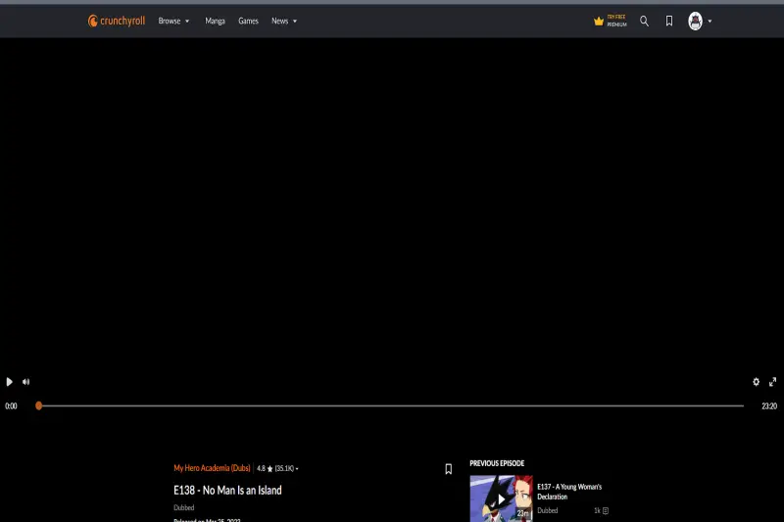Image resolution: width=784 pixels, height=522 pixels.
Task: Click the Try Free Premium crown
Action: coord(610,21)
